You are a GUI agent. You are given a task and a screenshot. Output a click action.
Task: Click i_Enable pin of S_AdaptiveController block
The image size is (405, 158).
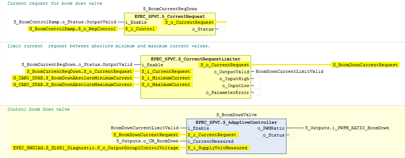tap(198, 128)
